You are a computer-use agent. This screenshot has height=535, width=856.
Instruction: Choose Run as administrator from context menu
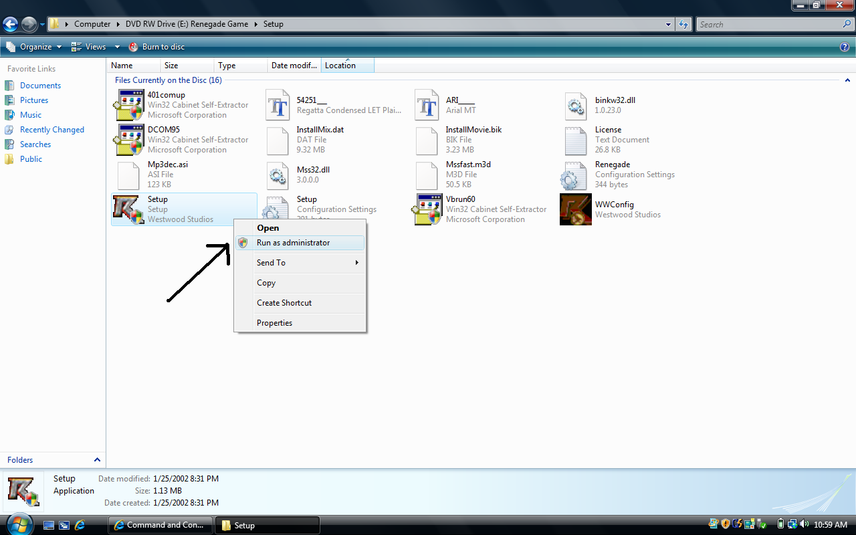point(293,243)
